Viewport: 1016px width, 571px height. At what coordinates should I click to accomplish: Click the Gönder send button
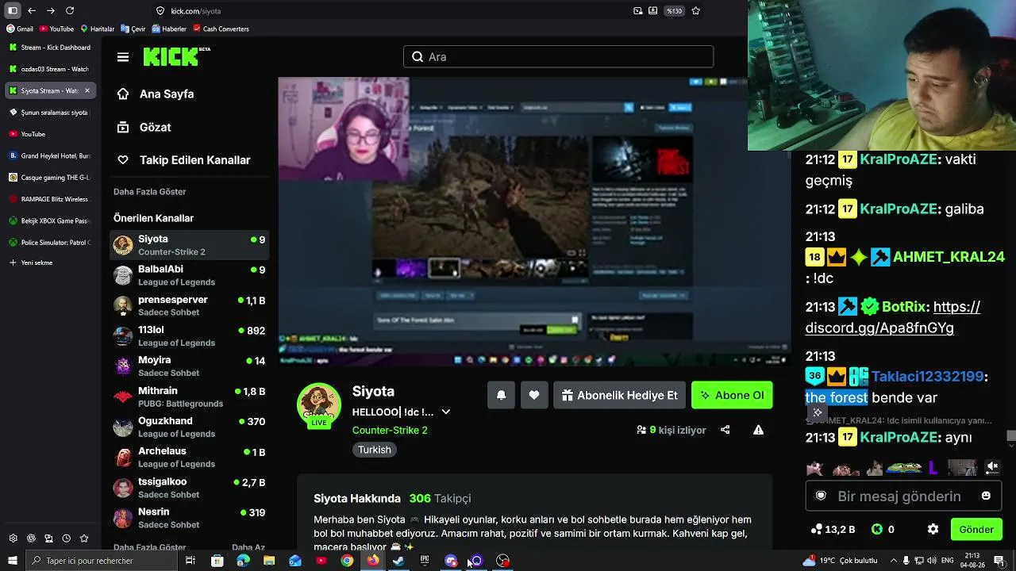point(976,529)
